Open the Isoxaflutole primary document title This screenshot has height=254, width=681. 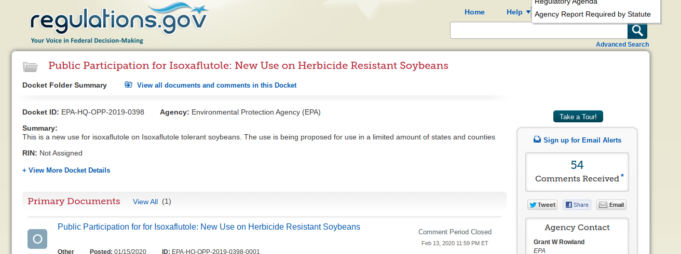point(209,227)
